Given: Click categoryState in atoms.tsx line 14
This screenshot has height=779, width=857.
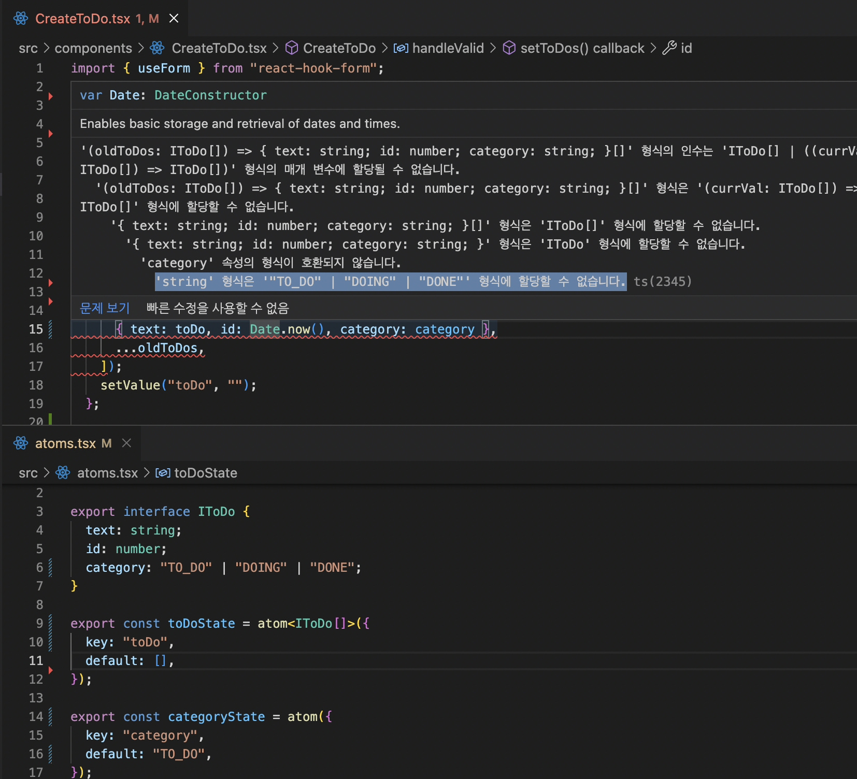Looking at the screenshot, I should point(217,717).
